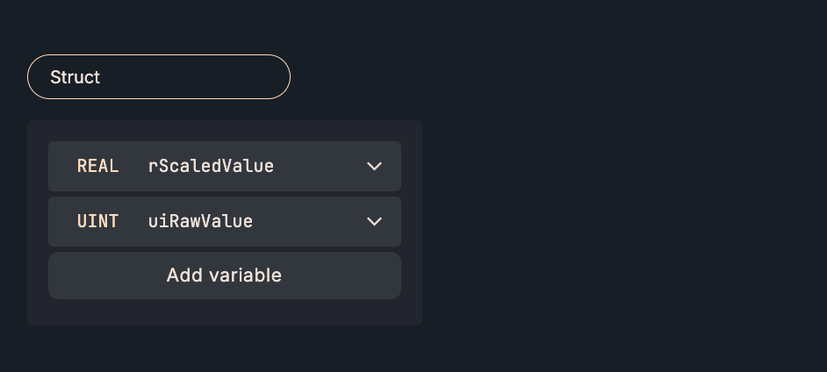Toggle the first variable row's chevron
The image size is (827, 372).
374,166
